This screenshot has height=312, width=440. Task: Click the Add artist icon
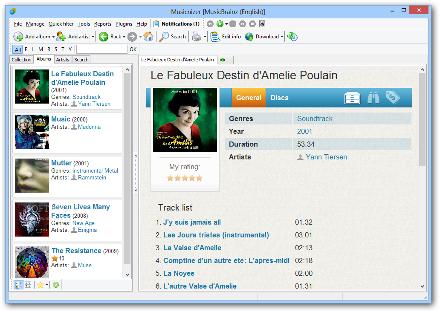(x=61, y=37)
